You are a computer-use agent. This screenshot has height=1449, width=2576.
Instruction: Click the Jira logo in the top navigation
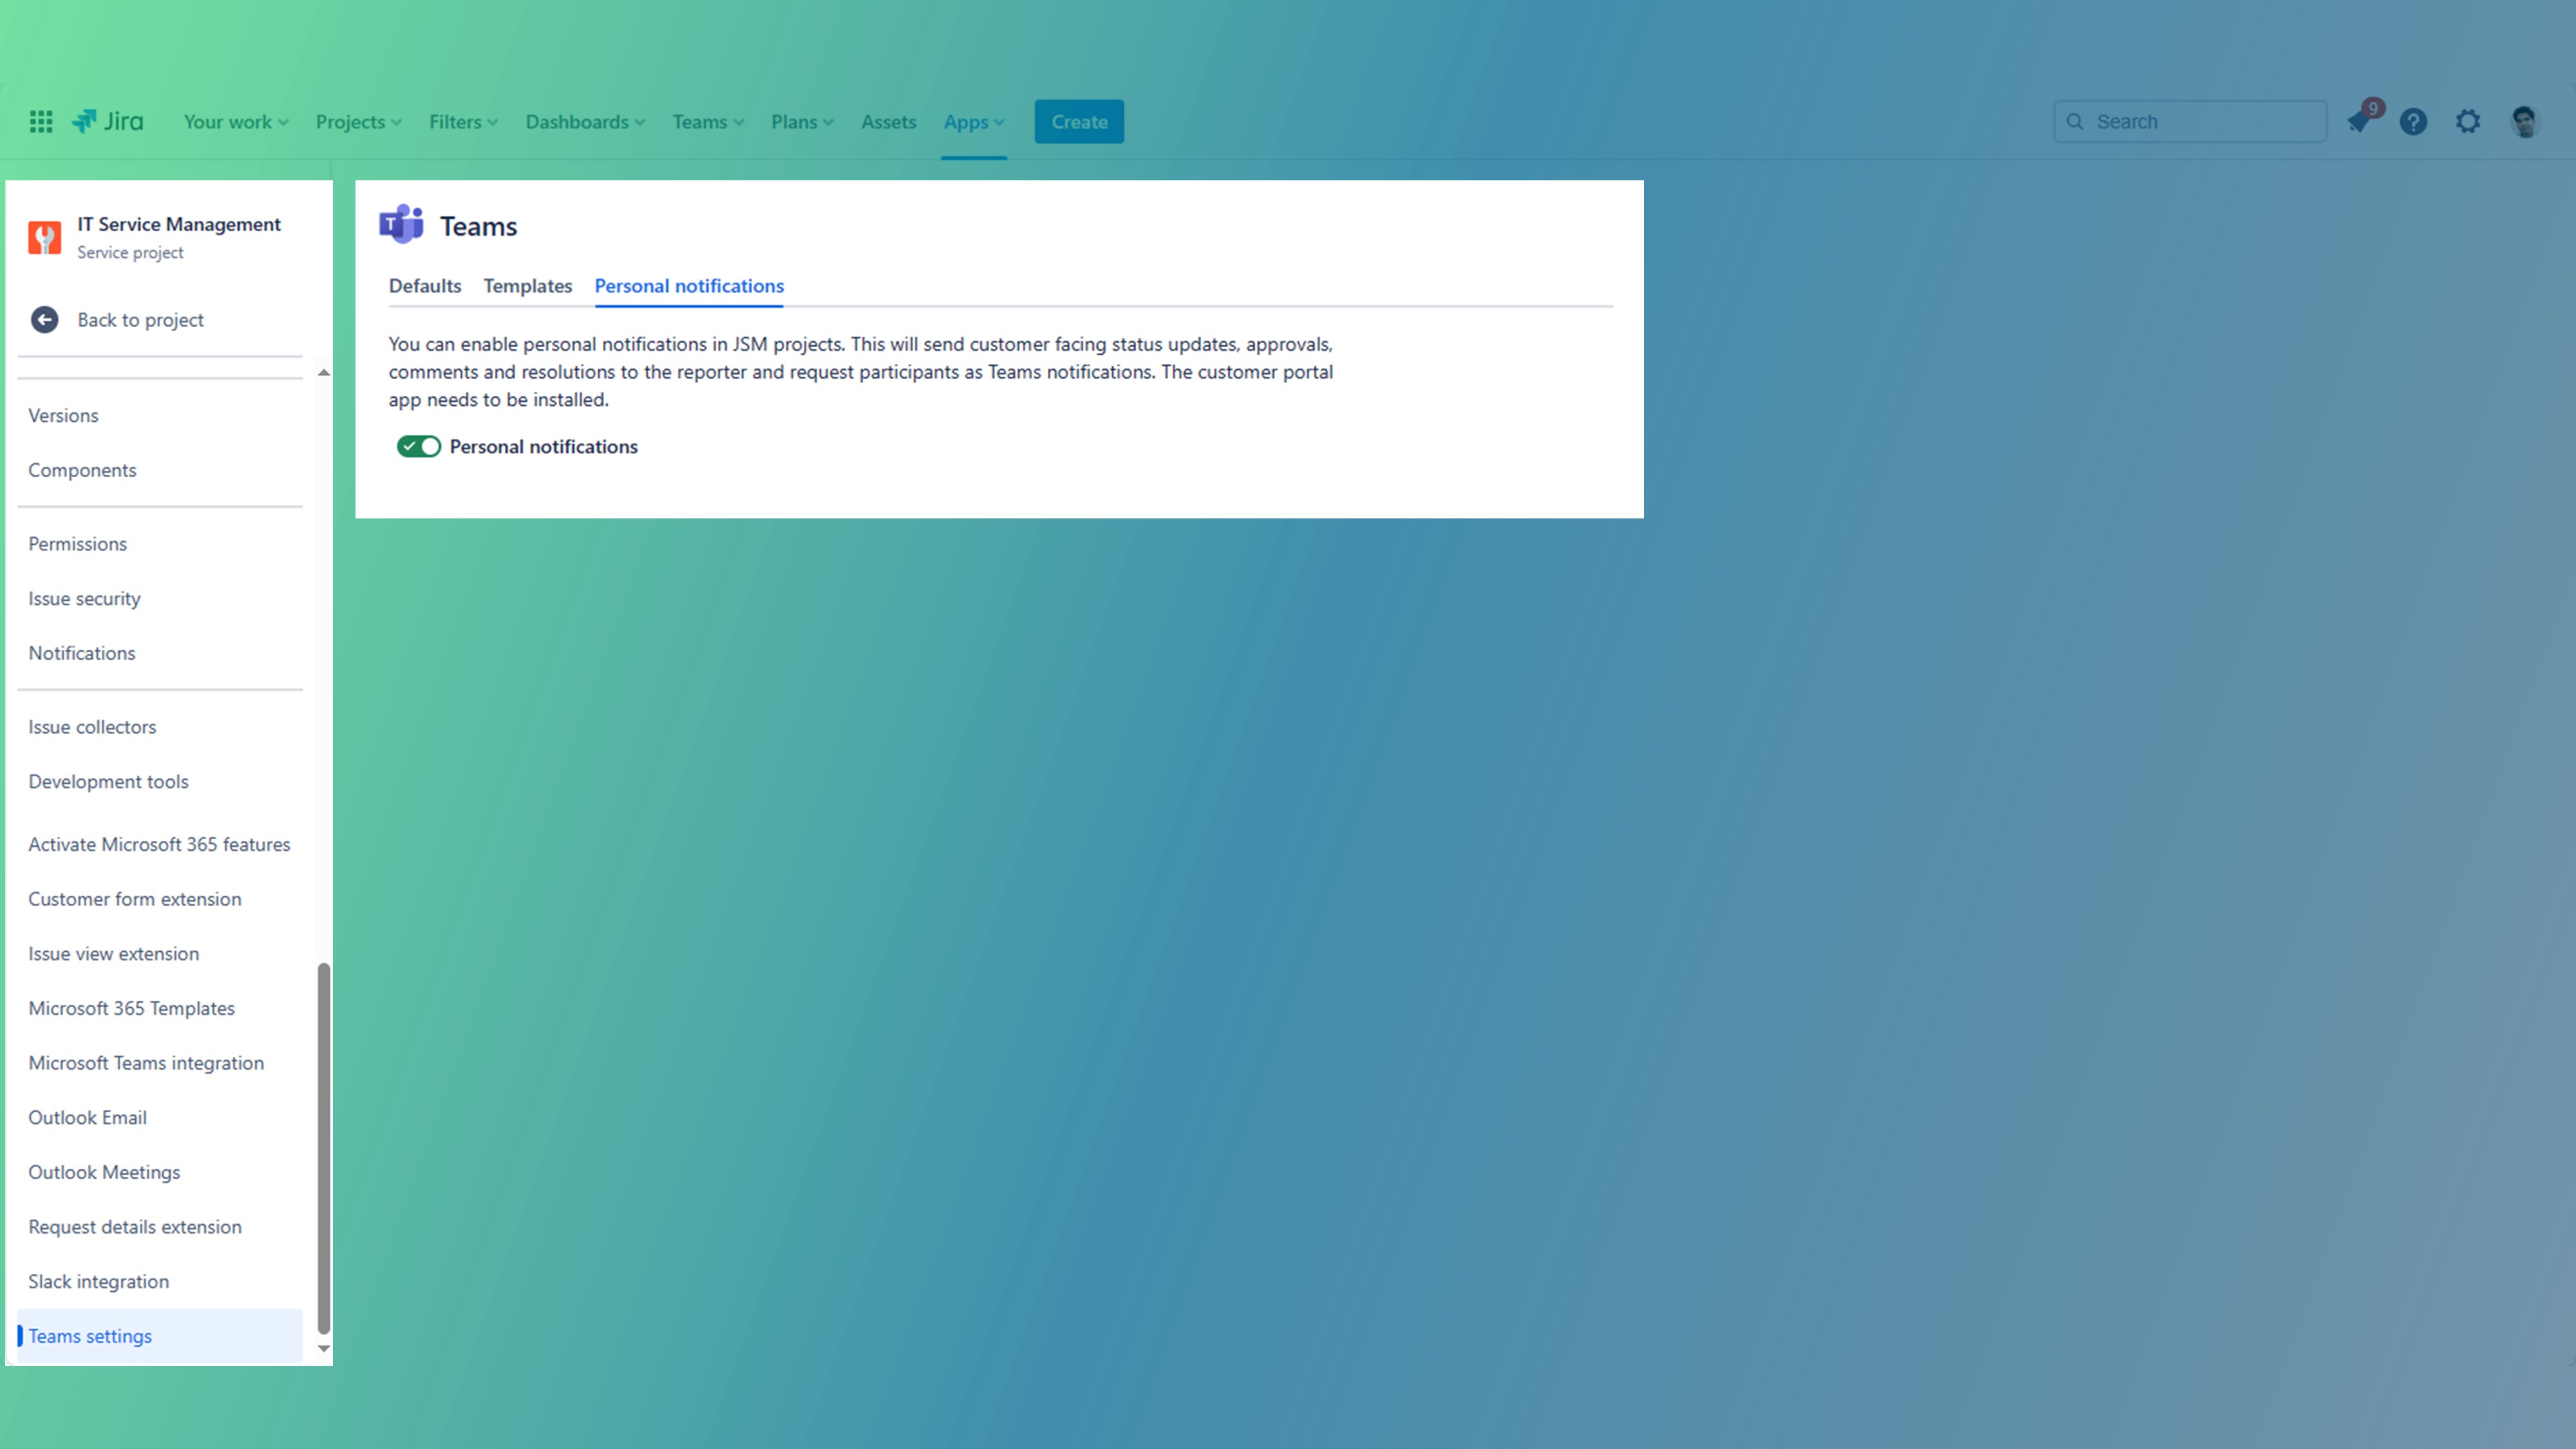pos(106,120)
